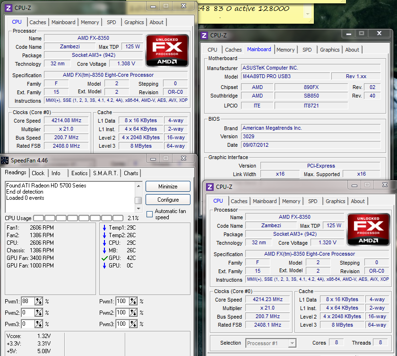
Task: Click the CPU Usage progress bar in SpeedFan
Action: pyautogui.click(x=78, y=218)
